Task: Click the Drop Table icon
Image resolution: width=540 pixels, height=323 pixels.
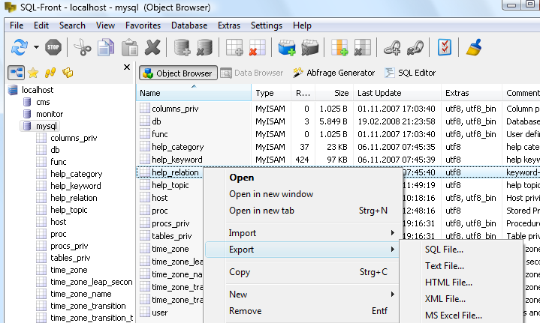Action: point(258,47)
